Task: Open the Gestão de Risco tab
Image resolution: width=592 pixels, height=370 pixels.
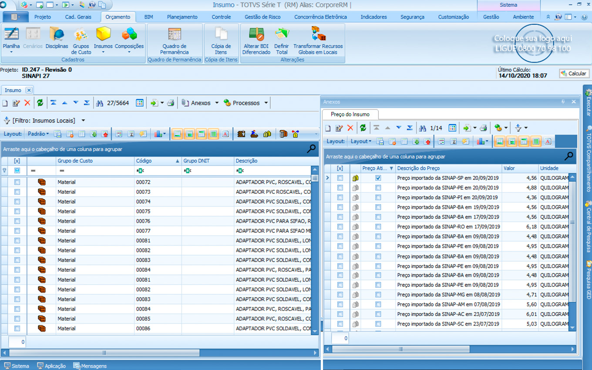Action: point(262,17)
